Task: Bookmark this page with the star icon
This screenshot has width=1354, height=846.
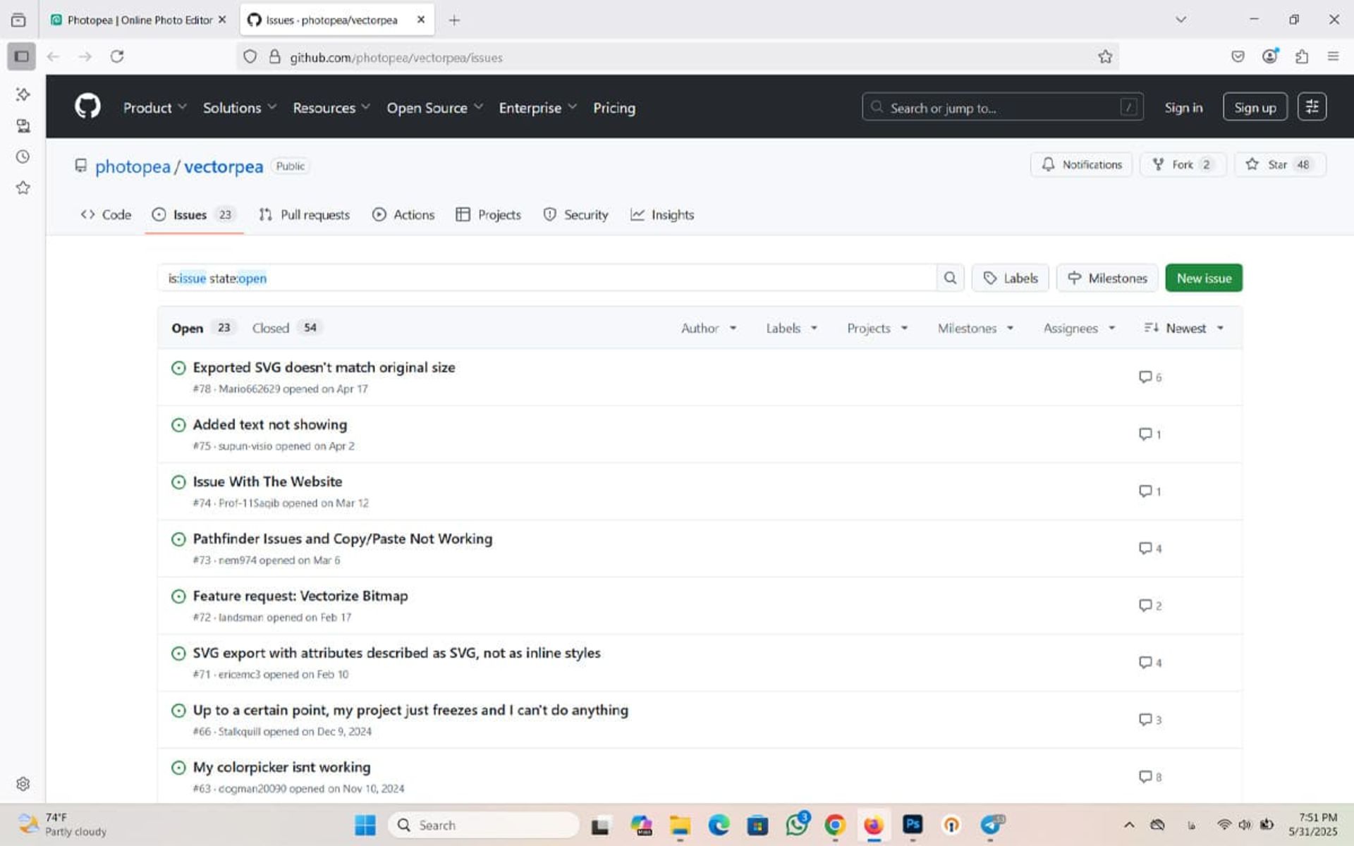Action: point(1105,57)
